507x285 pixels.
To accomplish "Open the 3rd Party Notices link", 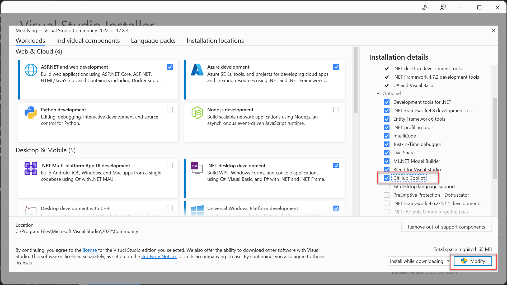I will (x=159, y=256).
